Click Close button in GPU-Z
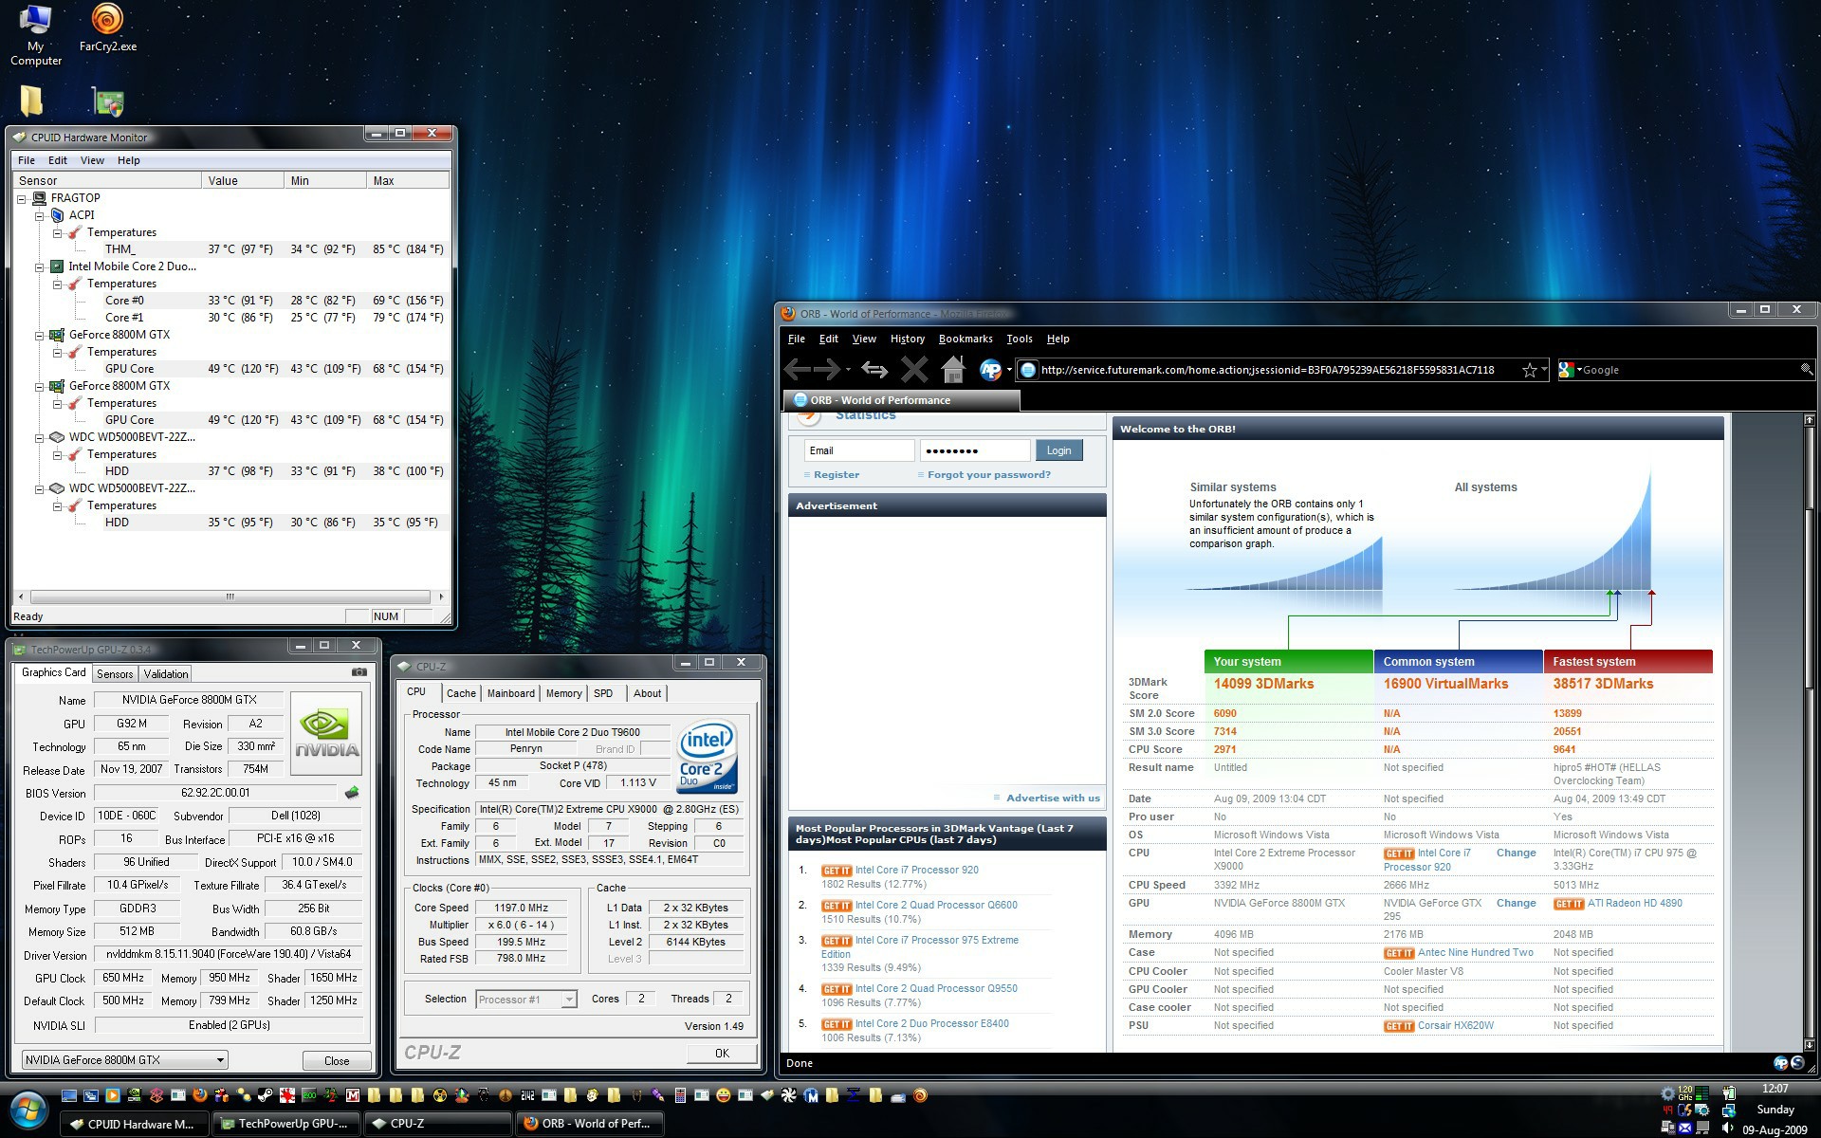This screenshot has width=1821, height=1138. point(336,1060)
